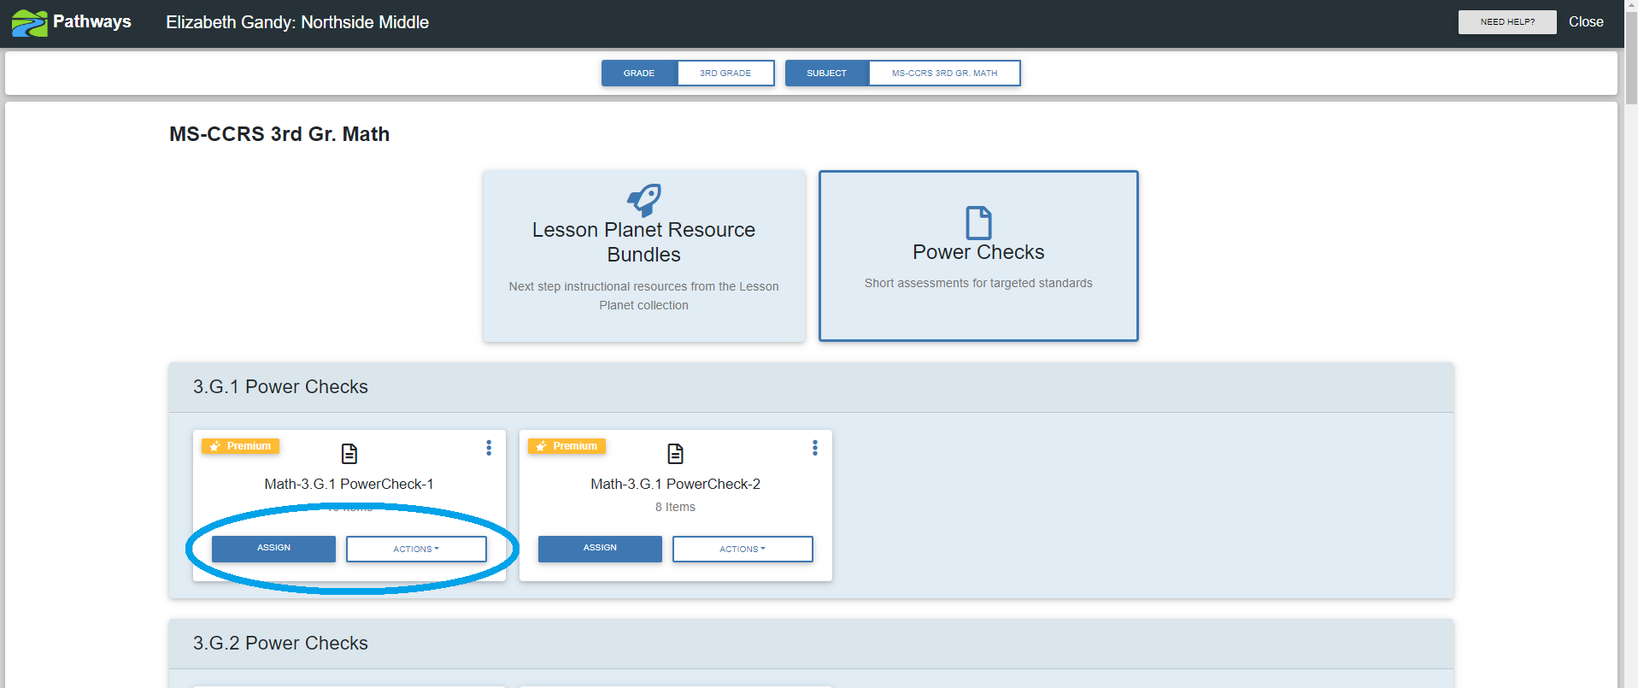The image size is (1638, 688).
Task: Click the Math-3.G.1 PowerCheck-2 title
Action: (x=675, y=484)
